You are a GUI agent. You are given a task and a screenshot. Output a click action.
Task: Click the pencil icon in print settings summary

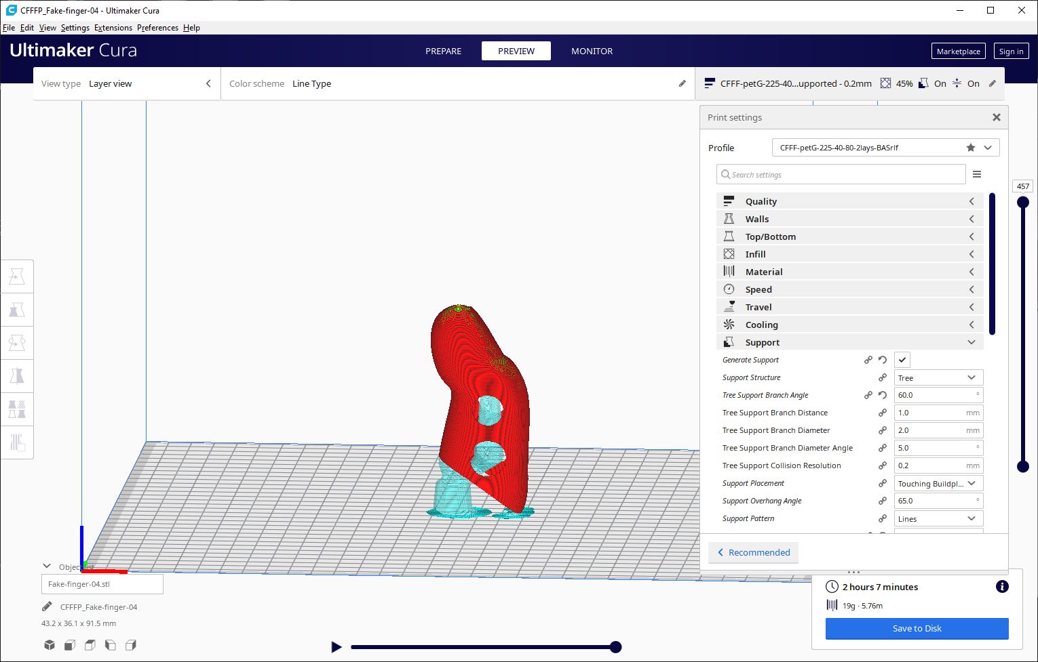[x=993, y=83]
